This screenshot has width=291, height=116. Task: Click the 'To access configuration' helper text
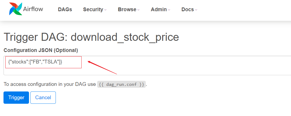point(50,85)
